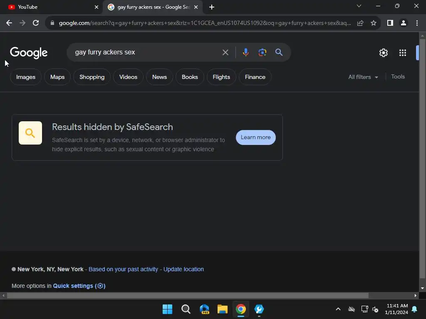Click the SafeSearch magnifier tile

point(30,133)
